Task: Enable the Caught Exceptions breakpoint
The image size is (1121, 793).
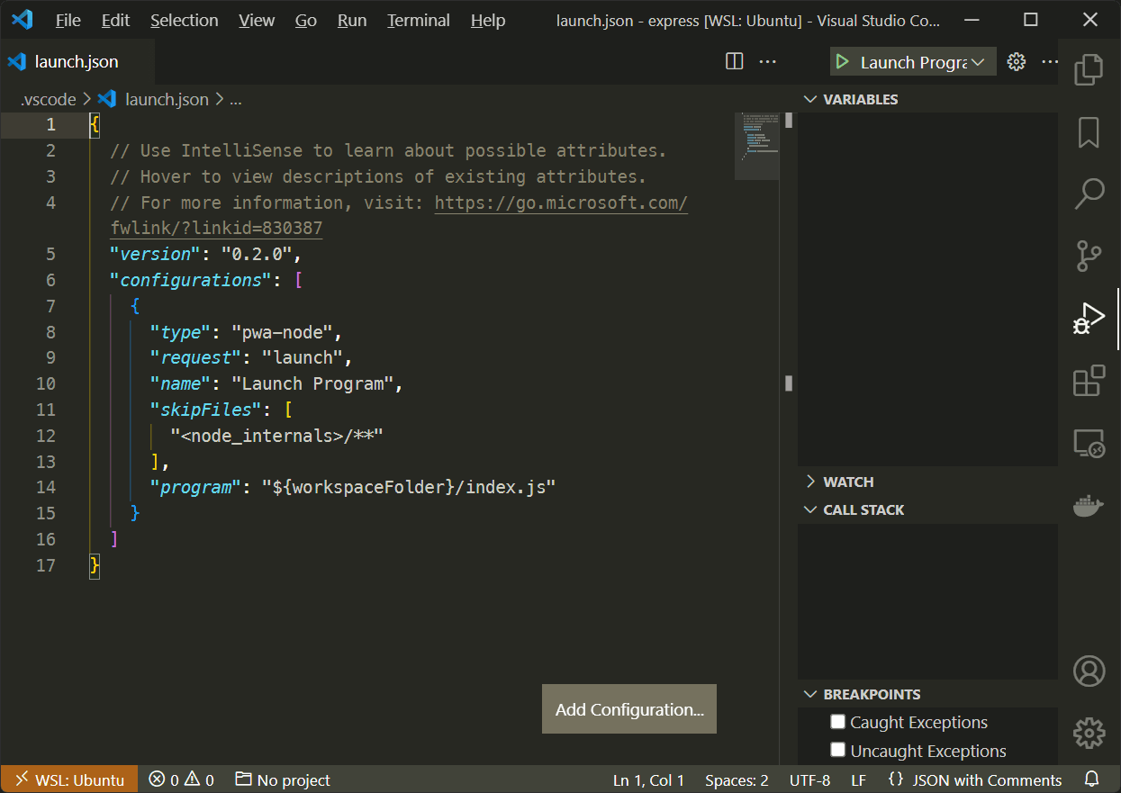Action: [x=838, y=721]
